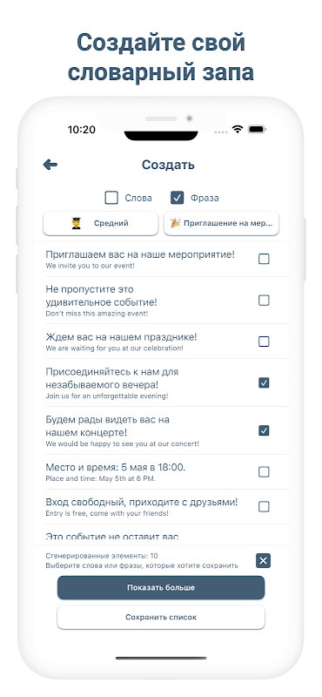Image resolution: width=322 pixels, height=697 pixels.
Task: Click the Сохранить список button
Action: (x=161, y=618)
